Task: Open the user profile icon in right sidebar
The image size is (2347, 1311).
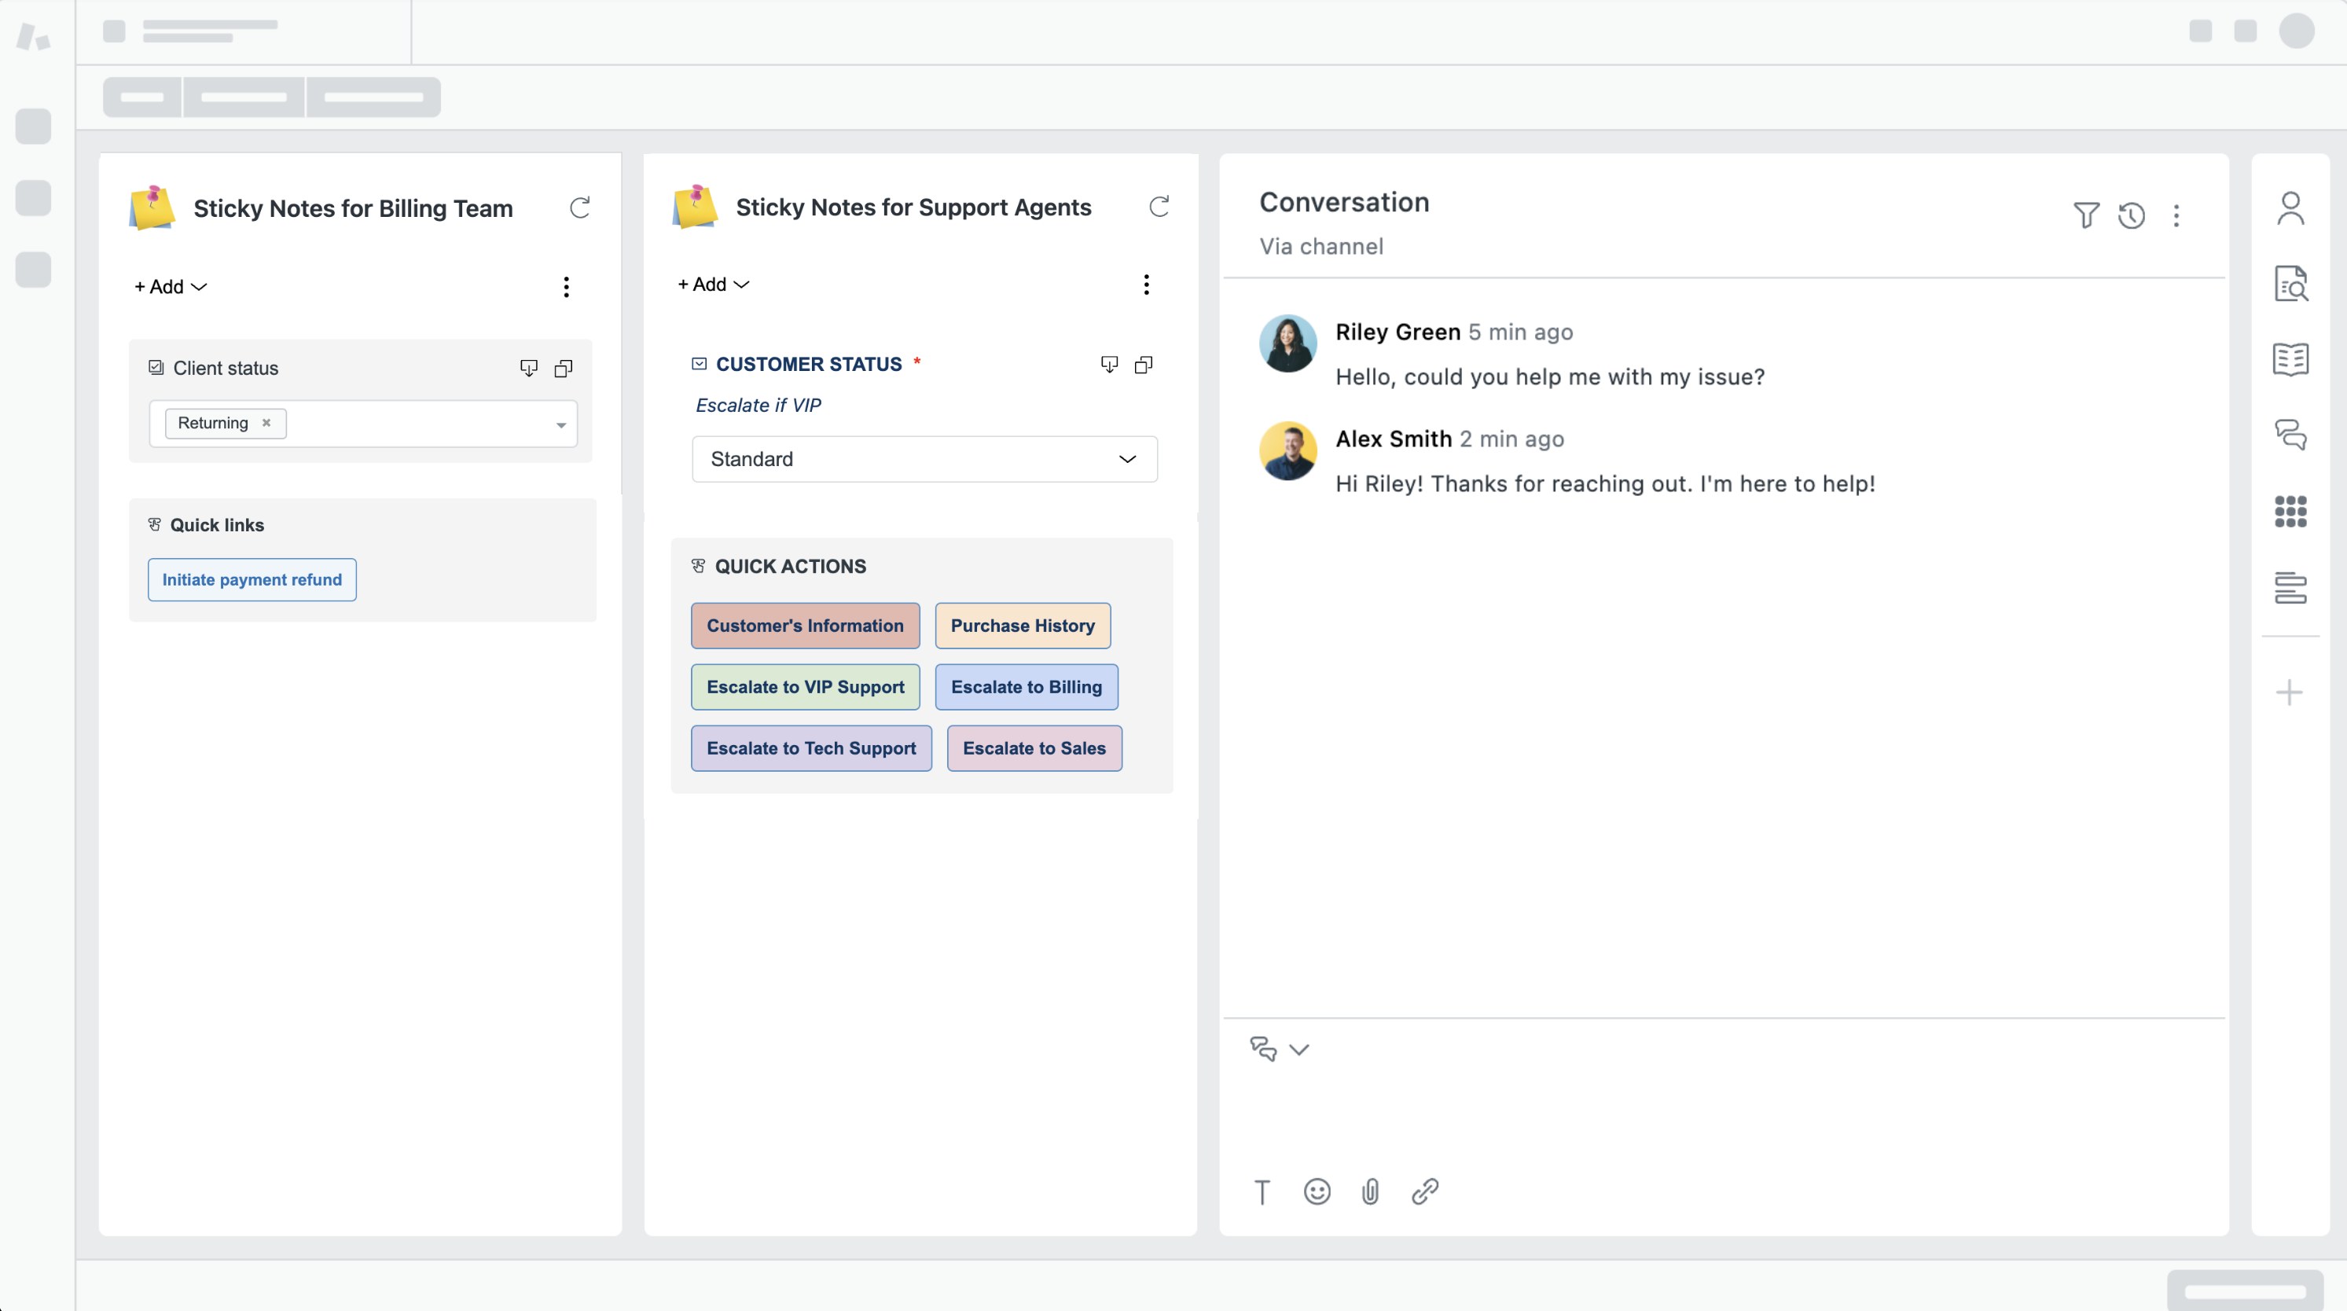Action: tap(2290, 208)
